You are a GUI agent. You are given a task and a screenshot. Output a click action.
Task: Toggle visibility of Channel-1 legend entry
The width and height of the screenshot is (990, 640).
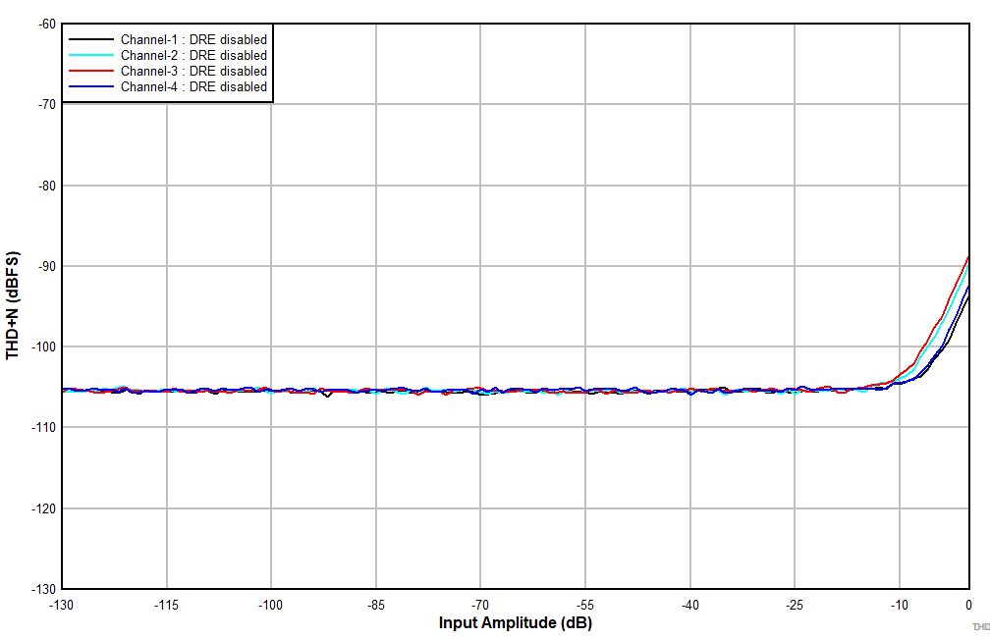[192, 39]
